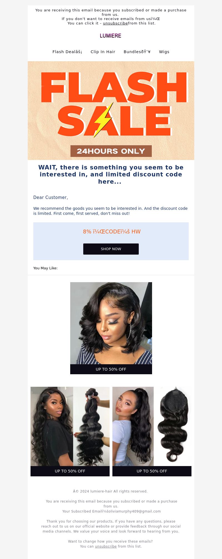
Task: Click UP TO 50% OFF under ponytail photo
Action: coord(152,471)
